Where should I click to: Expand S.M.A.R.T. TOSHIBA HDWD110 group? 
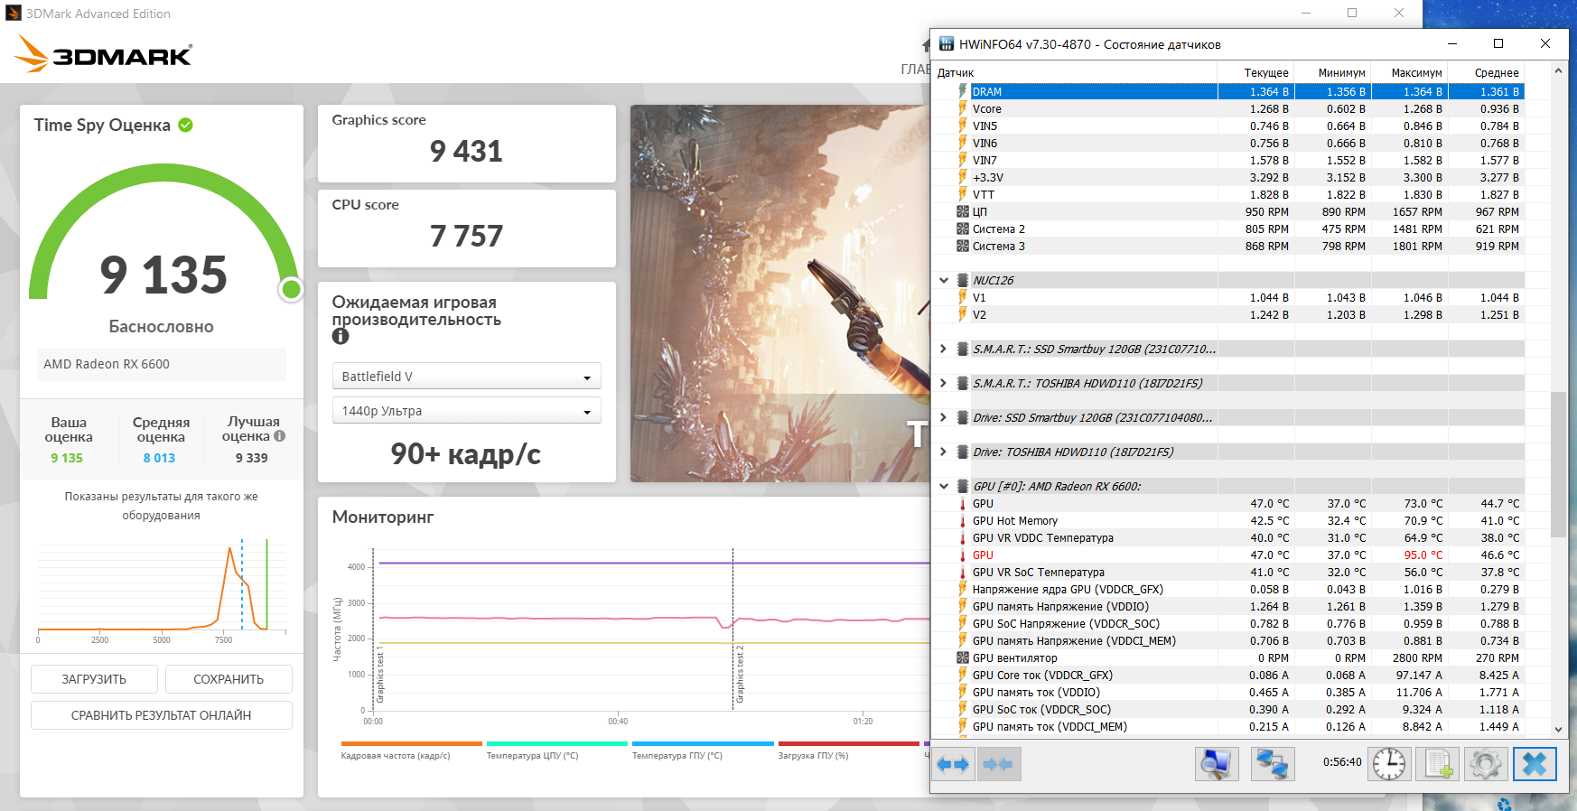tap(944, 383)
